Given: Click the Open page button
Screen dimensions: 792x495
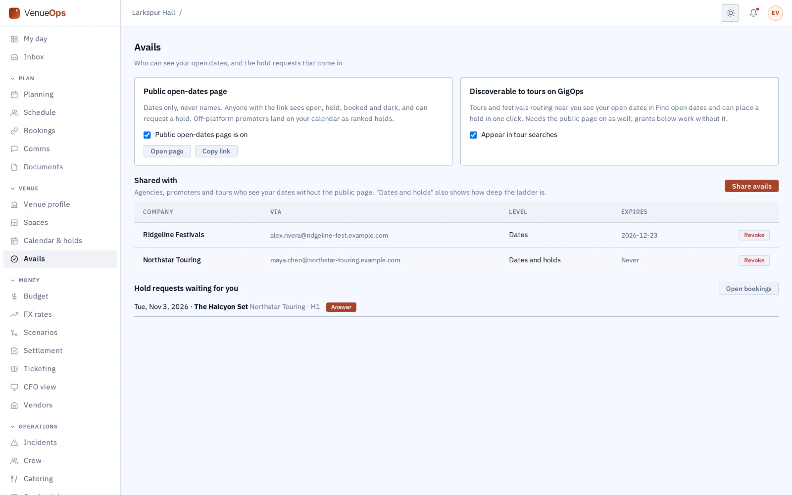Looking at the screenshot, I should point(167,151).
